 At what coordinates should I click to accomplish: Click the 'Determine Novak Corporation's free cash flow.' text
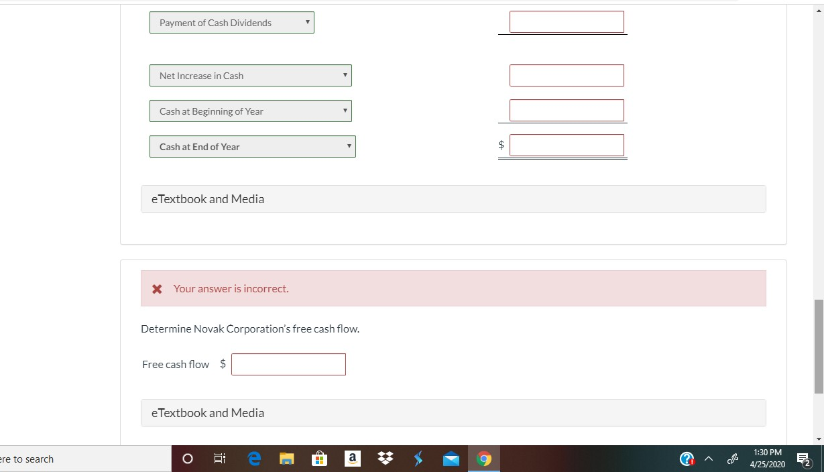click(x=250, y=329)
